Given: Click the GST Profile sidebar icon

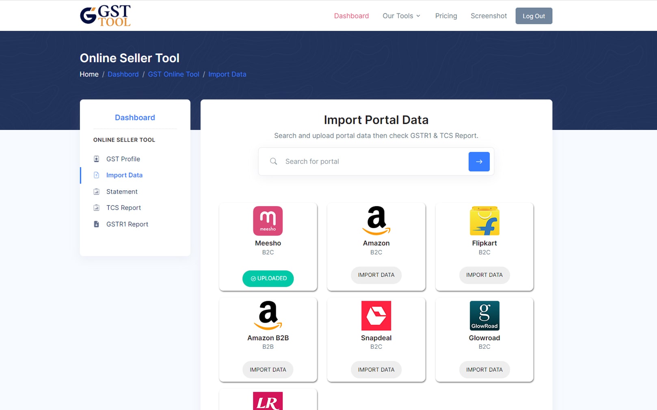Looking at the screenshot, I should 96,159.
